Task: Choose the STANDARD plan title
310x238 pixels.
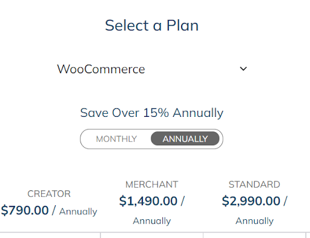Action: click(254, 185)
